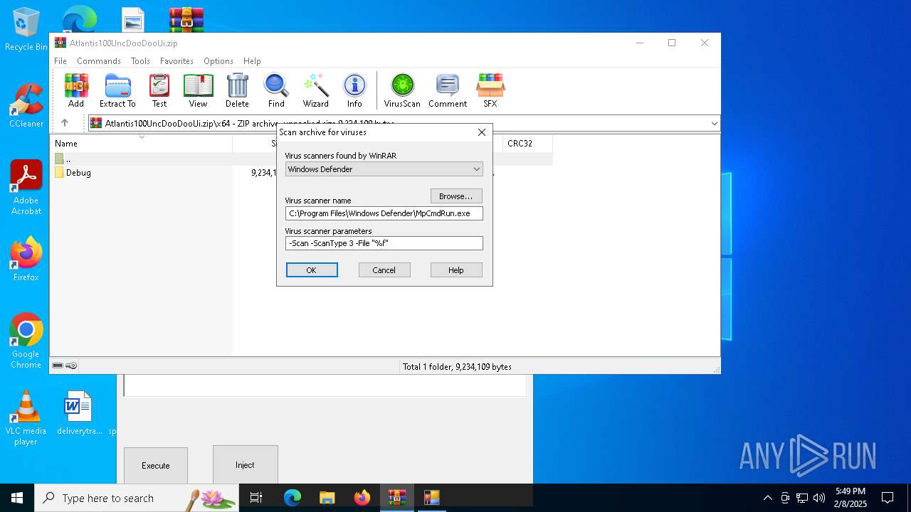Screen dimensions: 911x512
Task: Open the Favorites menu
Action: (x=177, y=61)
